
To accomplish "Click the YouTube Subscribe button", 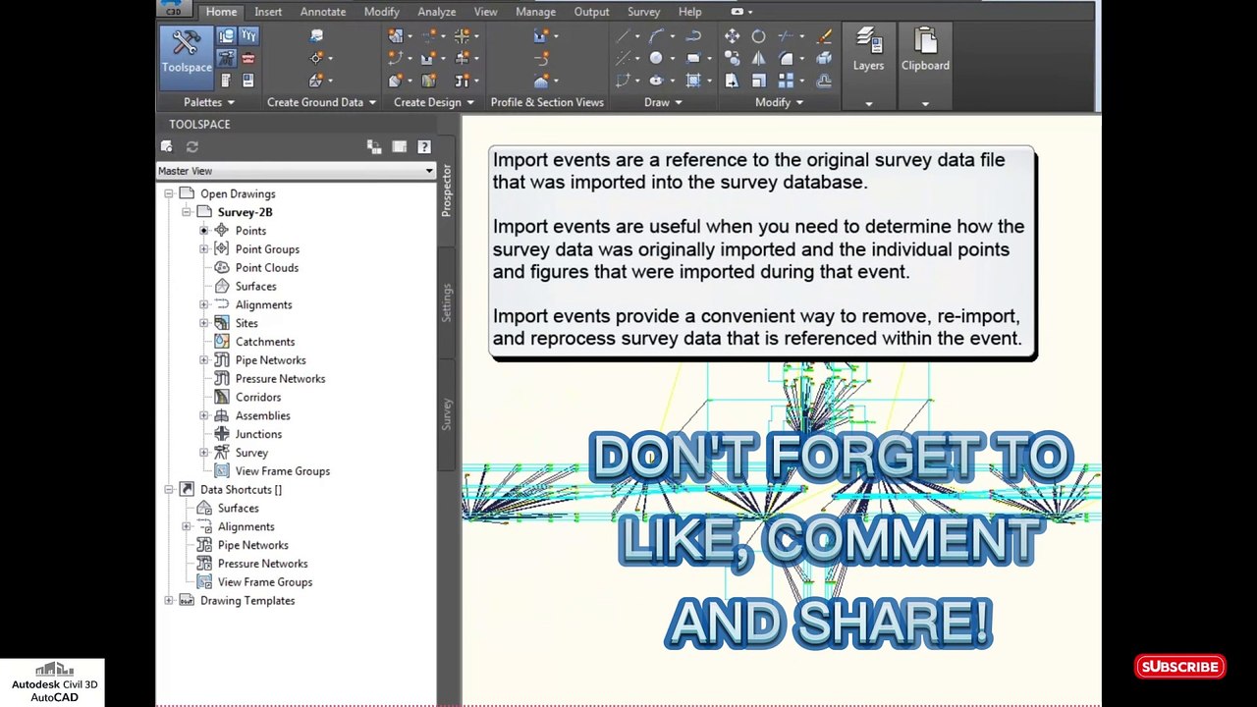I will (x=1180, y=667).
